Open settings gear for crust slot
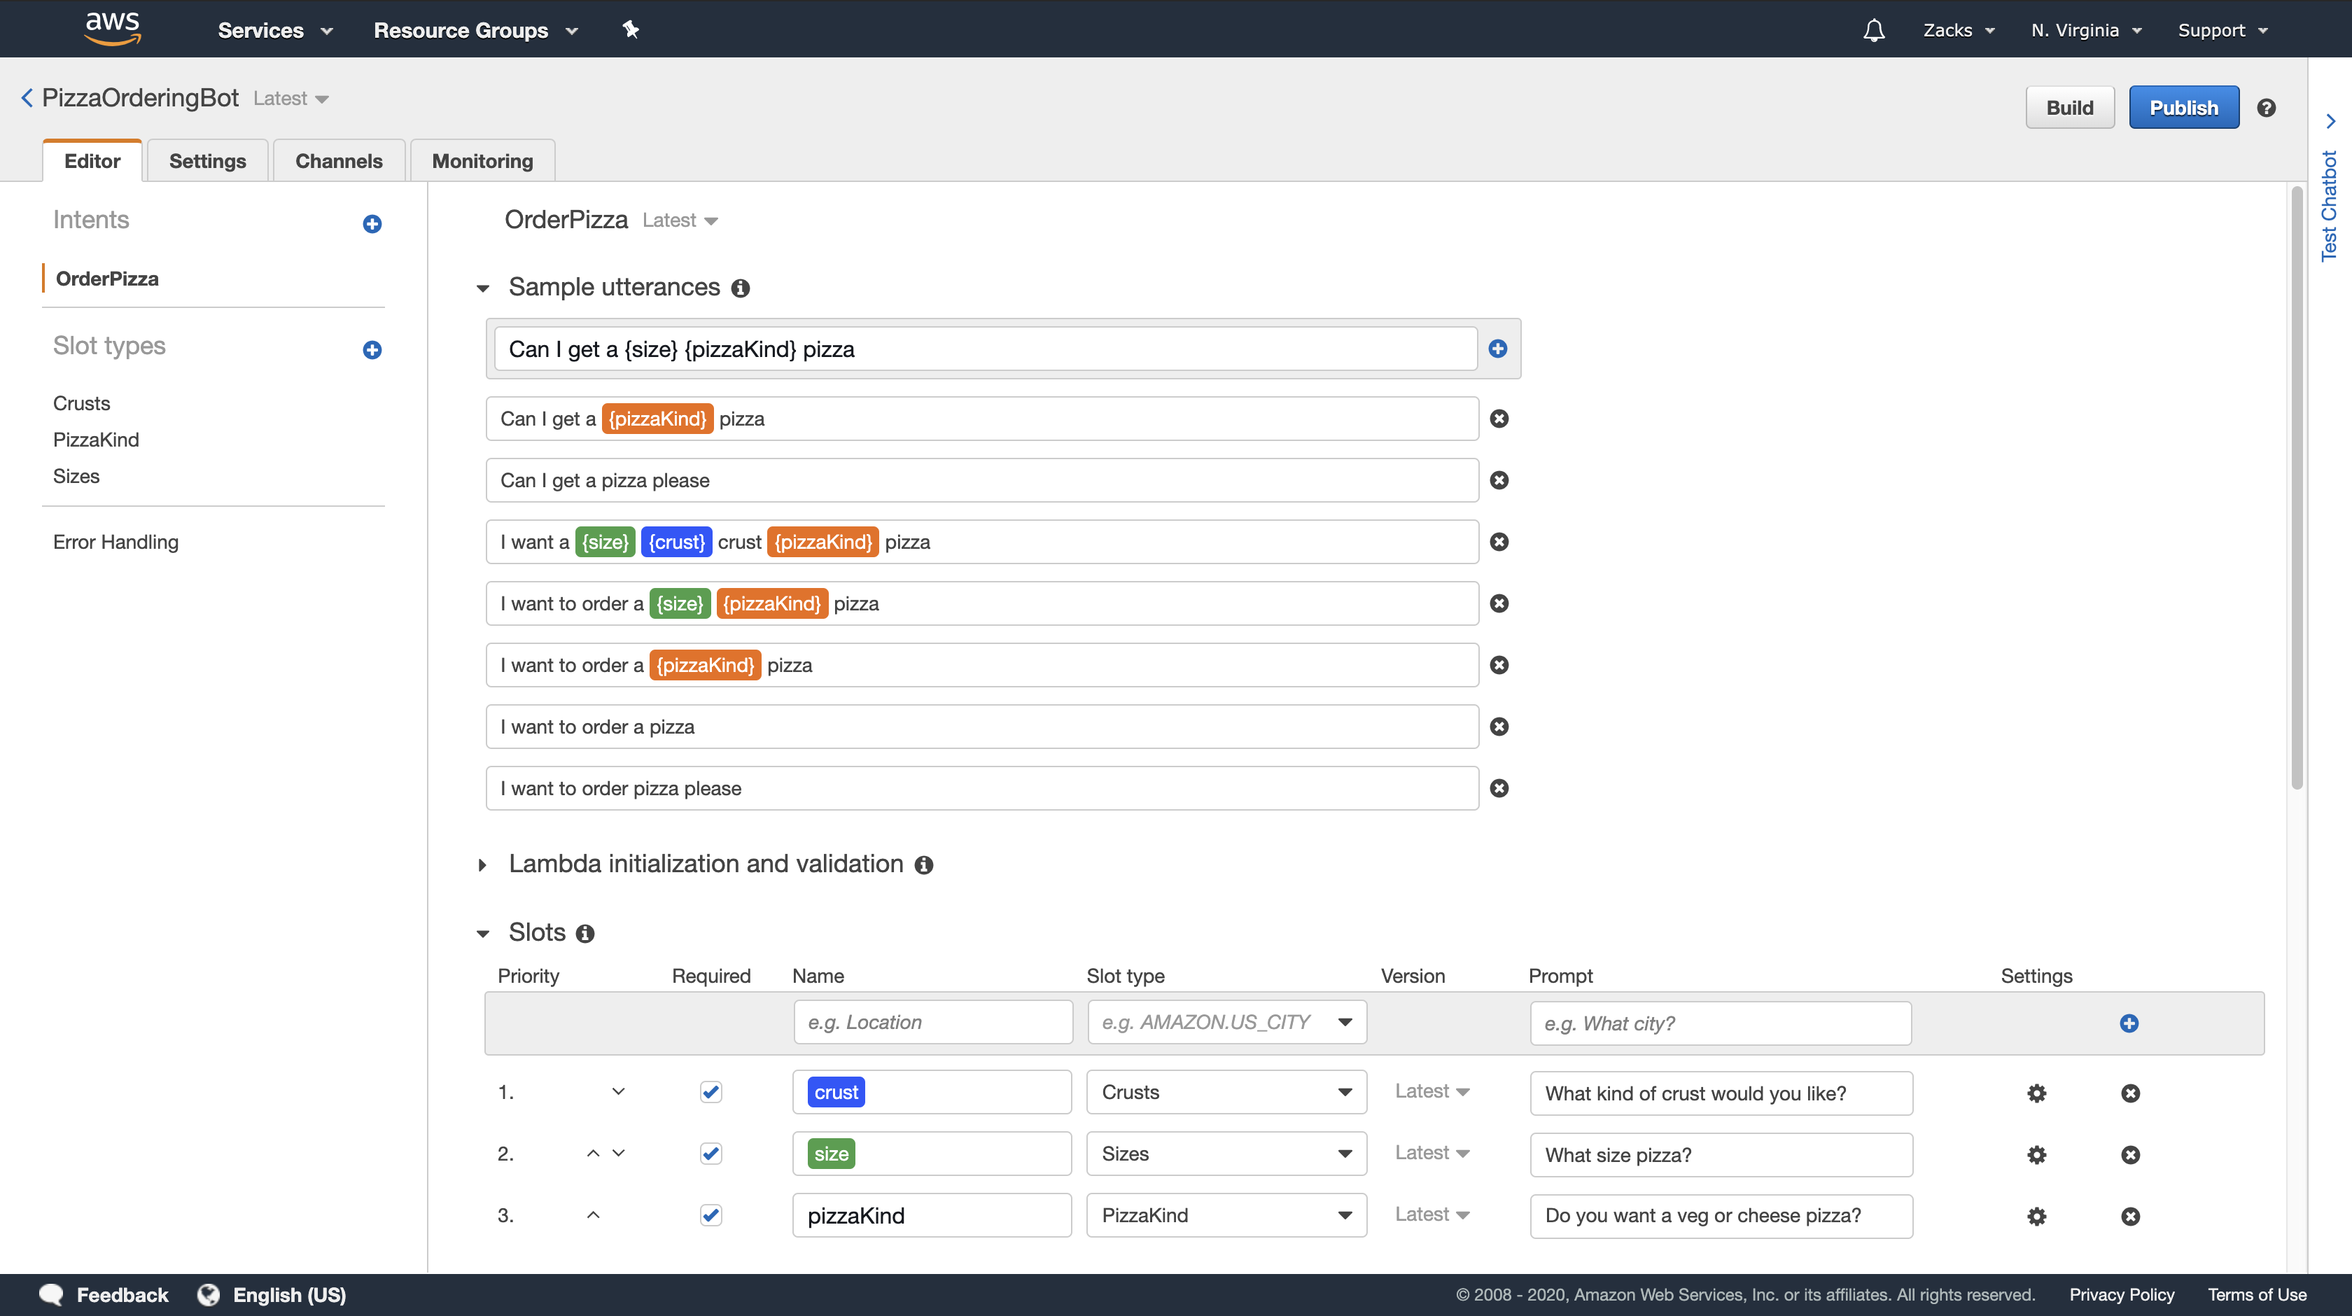Screen dimensions: 2352x1316 pyautogui.click(x=2036, y=1093)
